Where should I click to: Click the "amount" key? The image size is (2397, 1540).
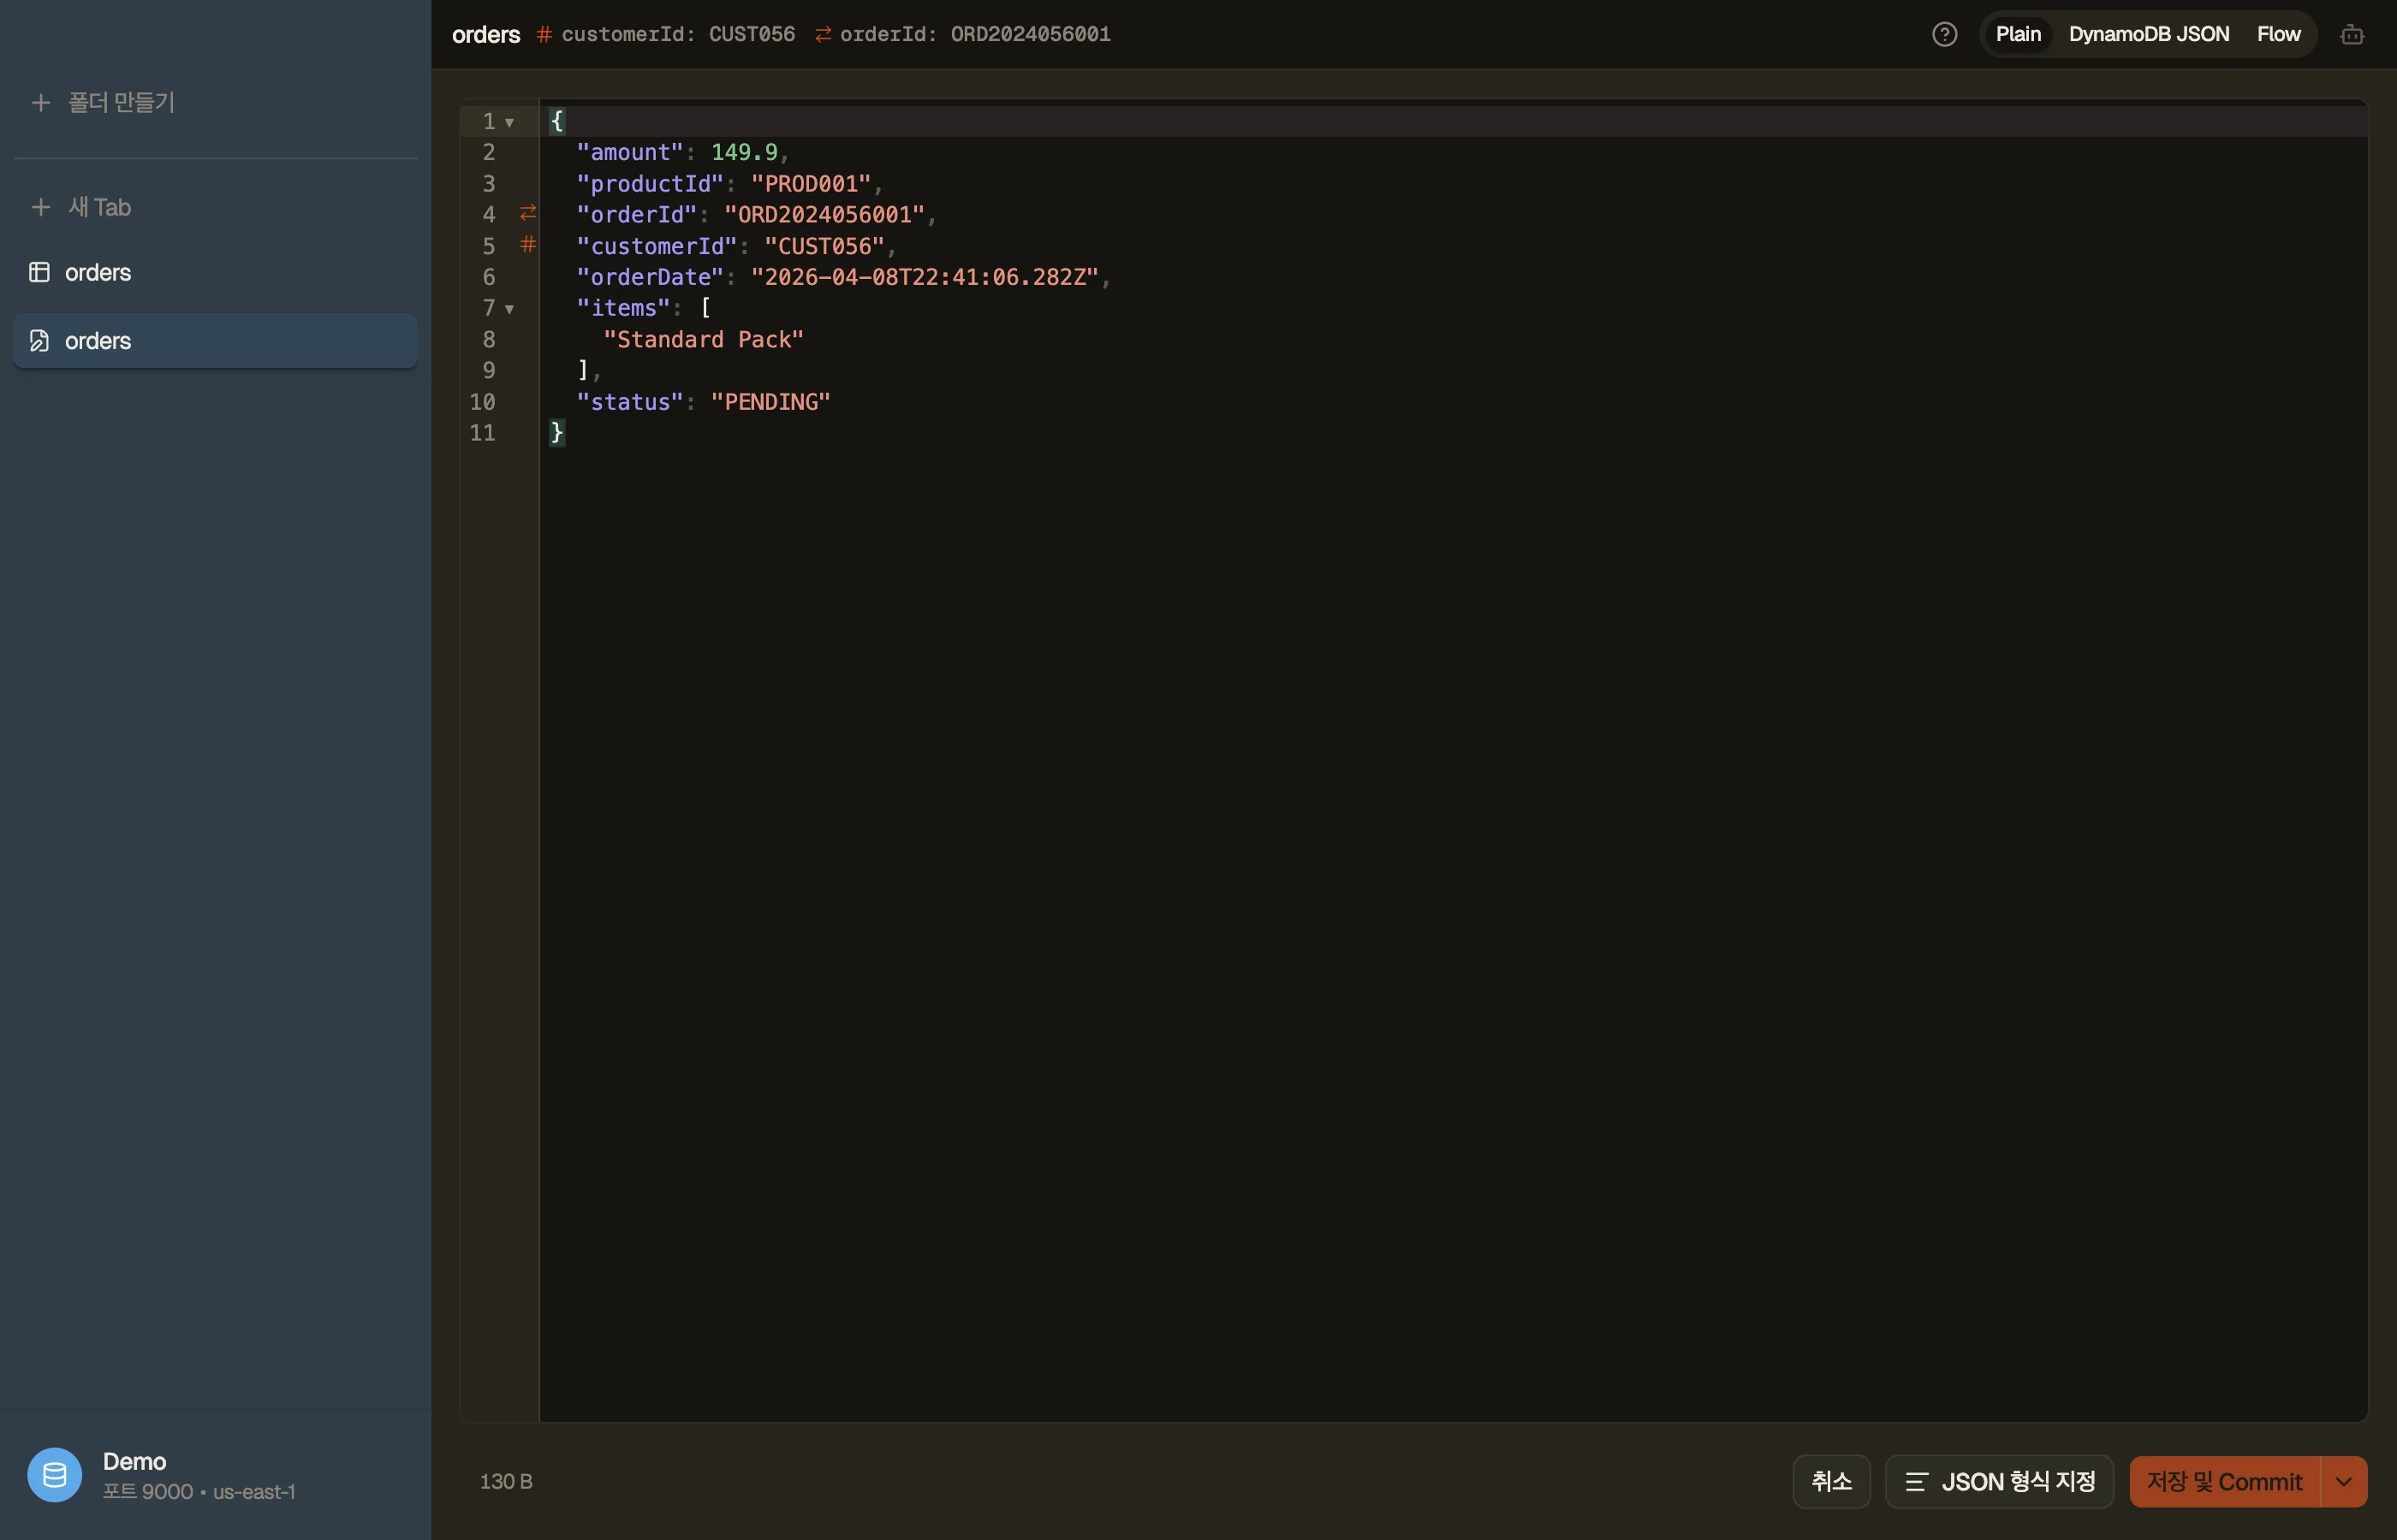629,152
